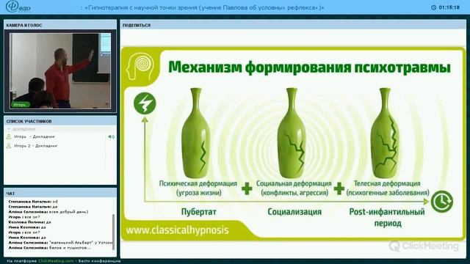Click the Социальная деформация caption
The width and height of the screenshot is (470, 264).
(294, 188)
